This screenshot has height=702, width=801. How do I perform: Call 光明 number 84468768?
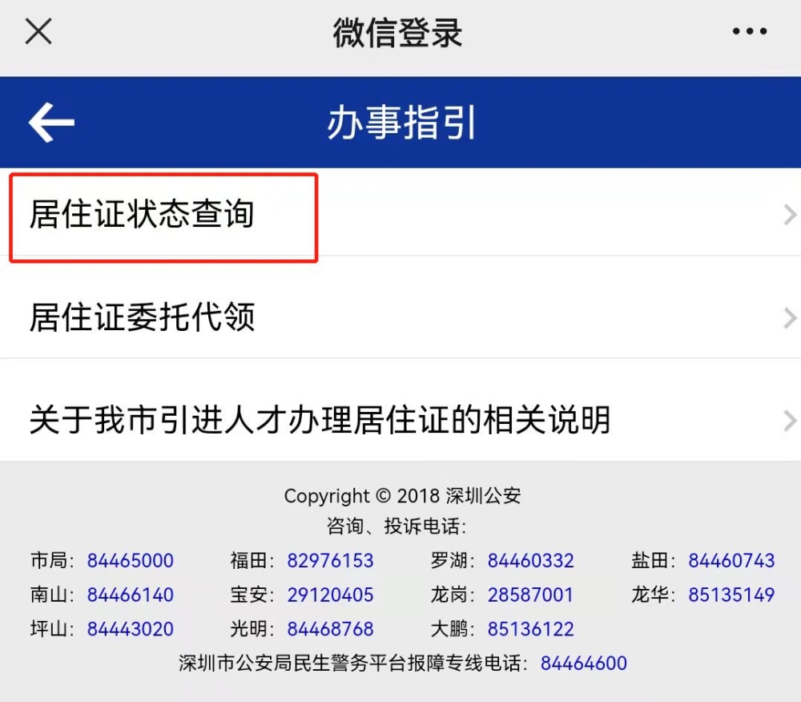point(330,629)
